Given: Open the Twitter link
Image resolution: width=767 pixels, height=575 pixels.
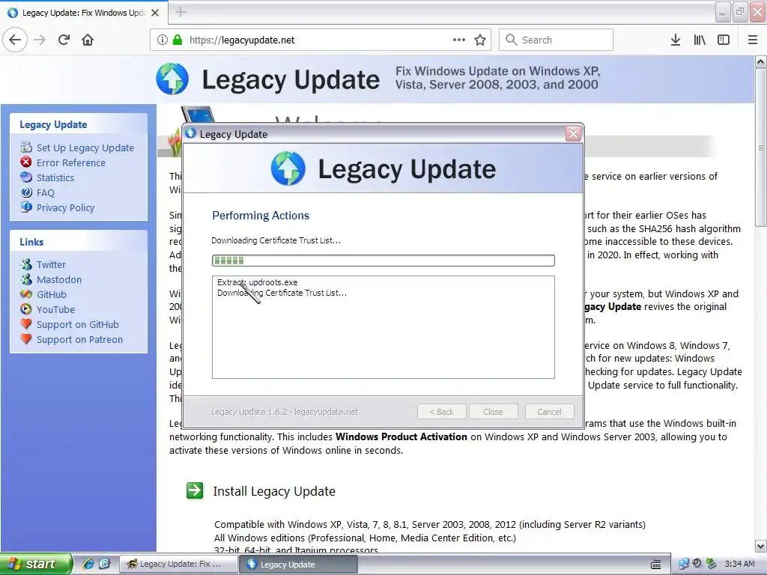Looking at the screenshot, I should [x=51, y=264].
